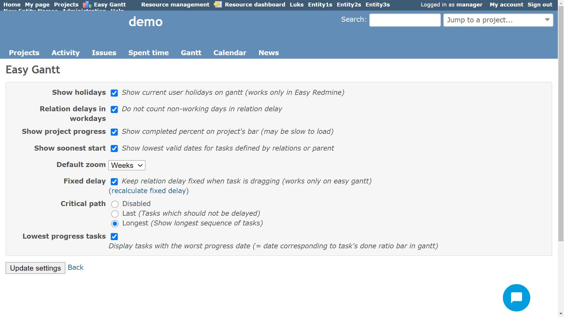Screen dimensions: 564x317
Task: Open the Gantt tab in main menu
Action: (191, 53)
